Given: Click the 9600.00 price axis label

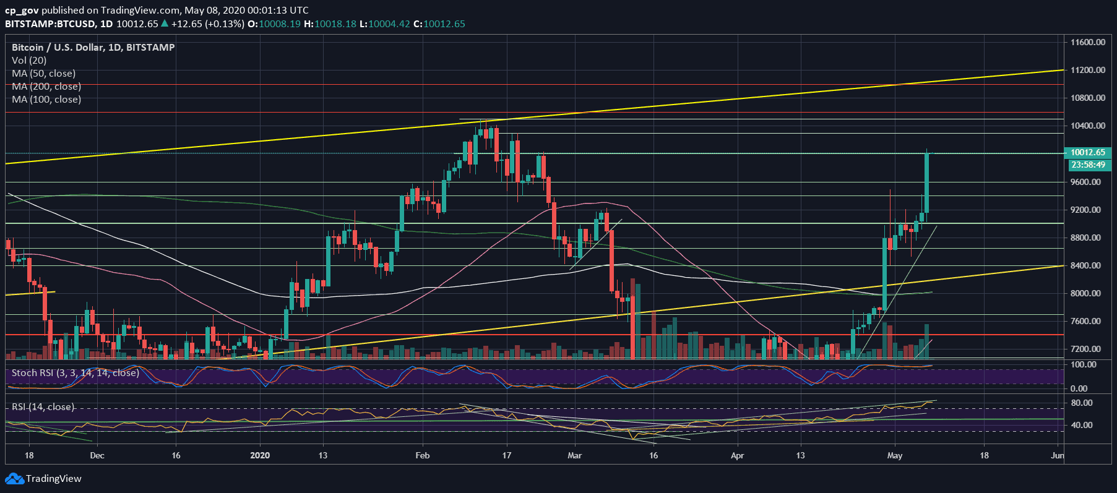Looking at the screenshot, I should pos(1086,182).
